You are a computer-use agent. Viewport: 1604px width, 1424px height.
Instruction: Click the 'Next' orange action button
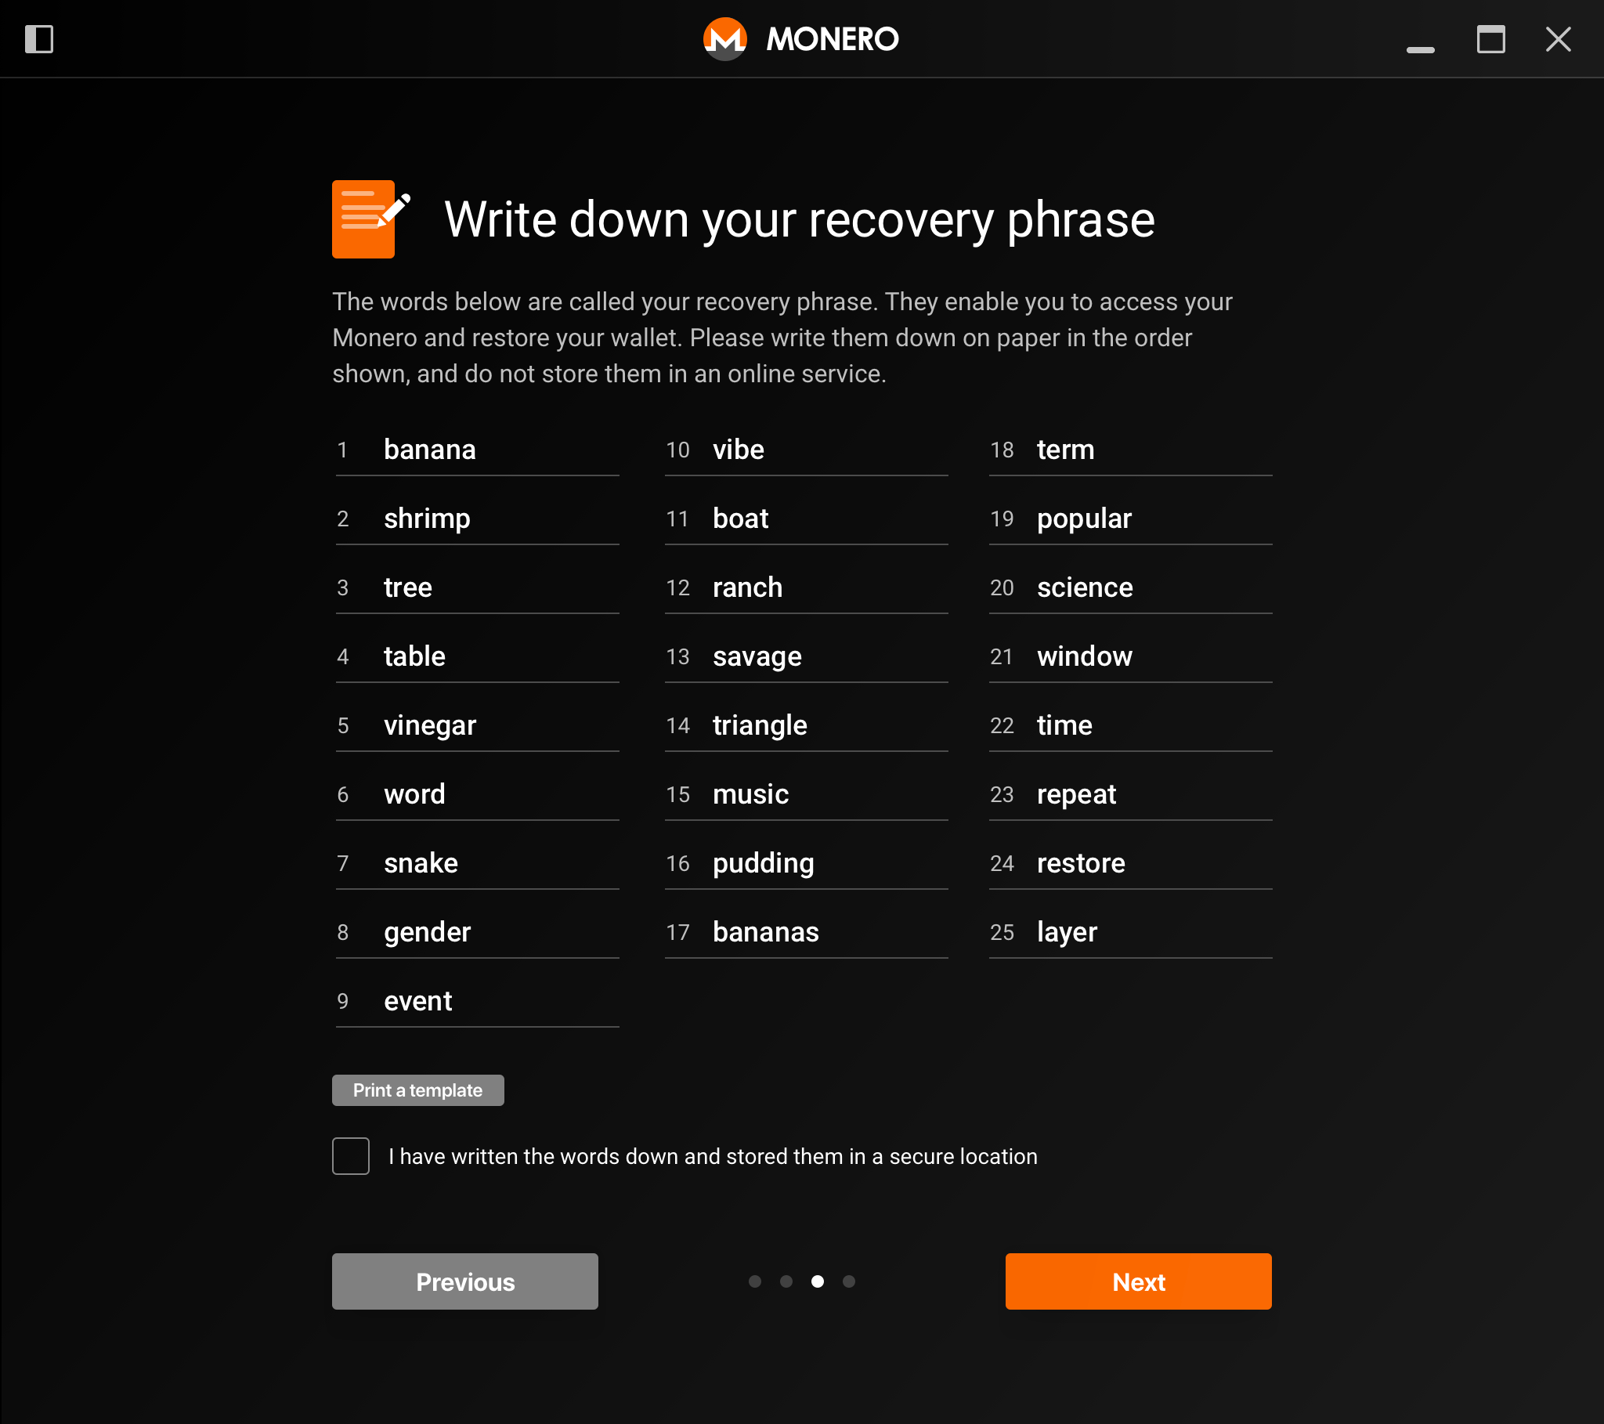coord(1138,1281)
